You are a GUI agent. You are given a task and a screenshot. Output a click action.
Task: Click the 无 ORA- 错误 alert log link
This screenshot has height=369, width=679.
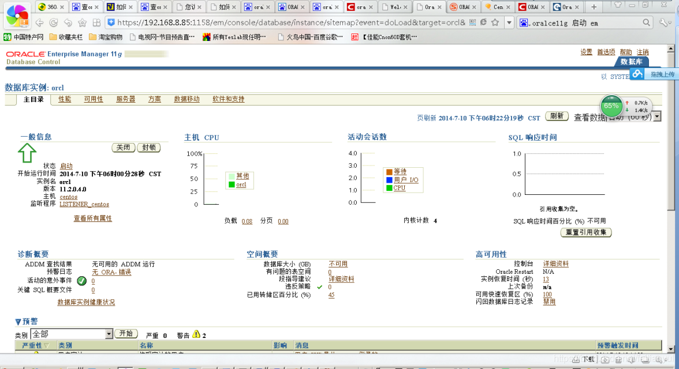(x=111, y=272)
